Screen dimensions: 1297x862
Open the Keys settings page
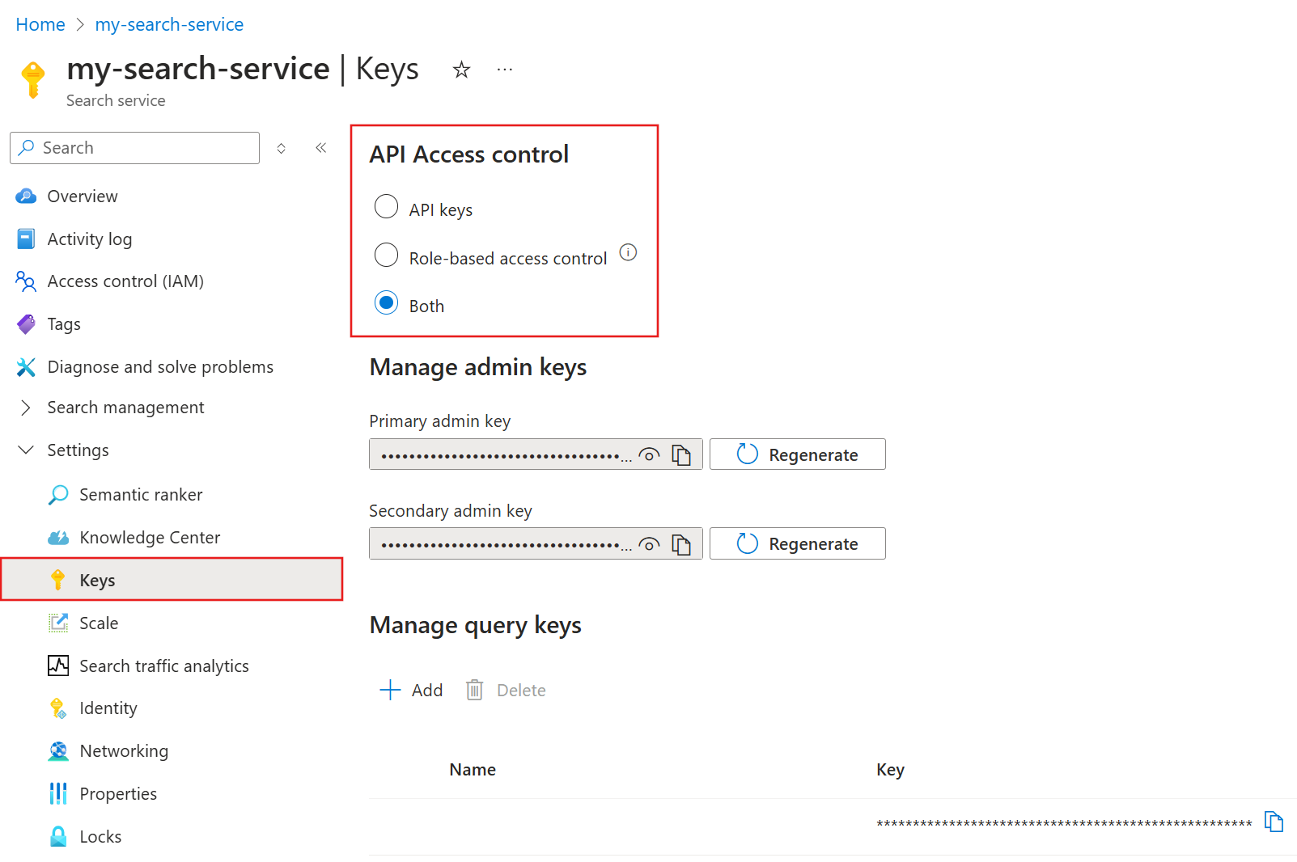pos(98,579)
